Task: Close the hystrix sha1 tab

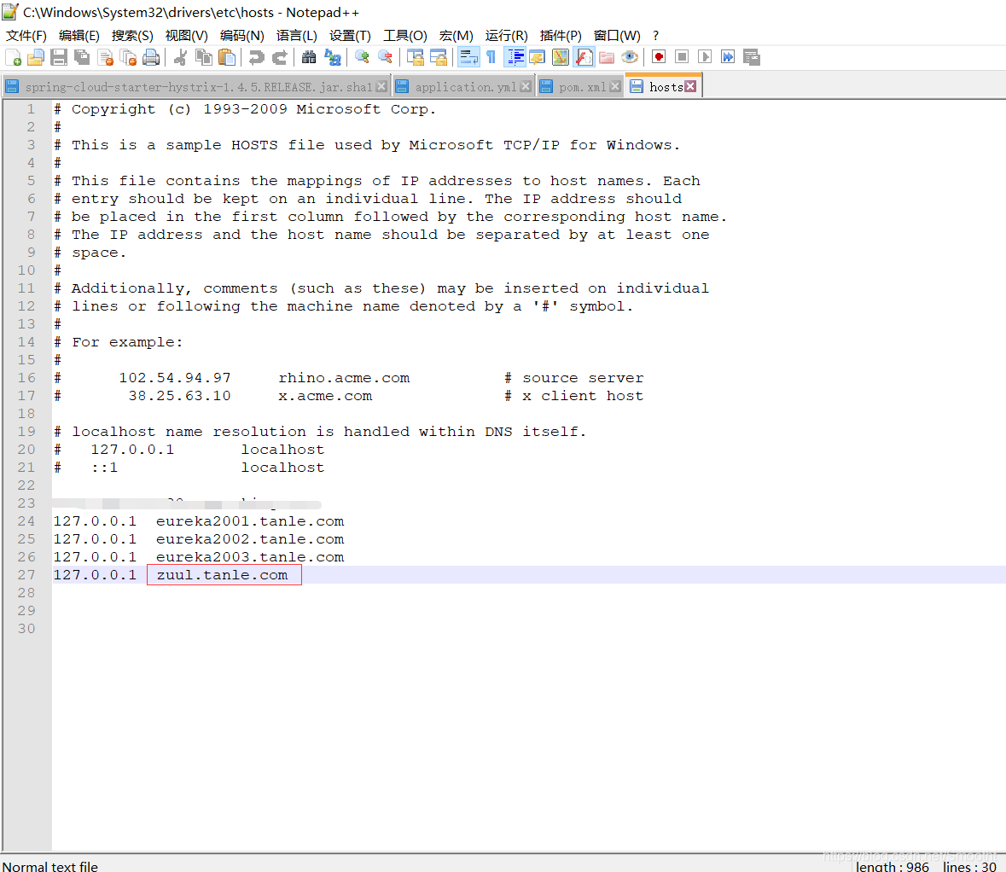Action: pos(381,87)
